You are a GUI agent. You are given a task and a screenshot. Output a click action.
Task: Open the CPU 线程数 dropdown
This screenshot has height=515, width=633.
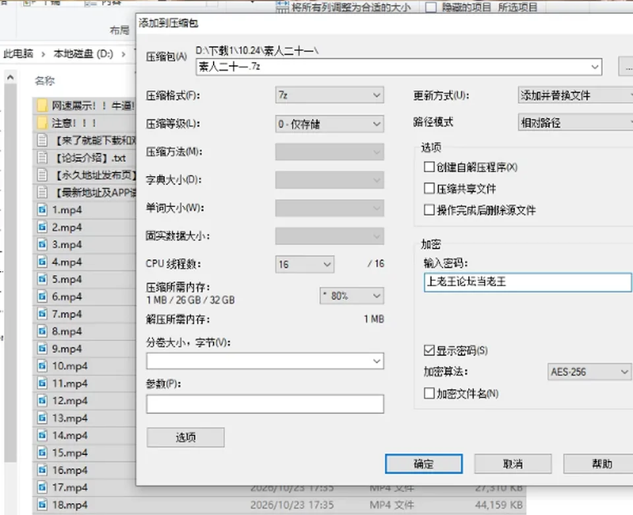(305, 264)
